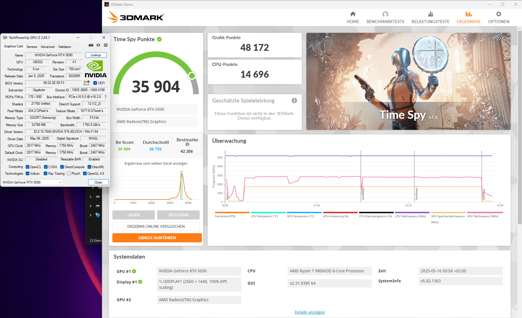Toggle the DirectCompute checkbox

coord(62,167)
